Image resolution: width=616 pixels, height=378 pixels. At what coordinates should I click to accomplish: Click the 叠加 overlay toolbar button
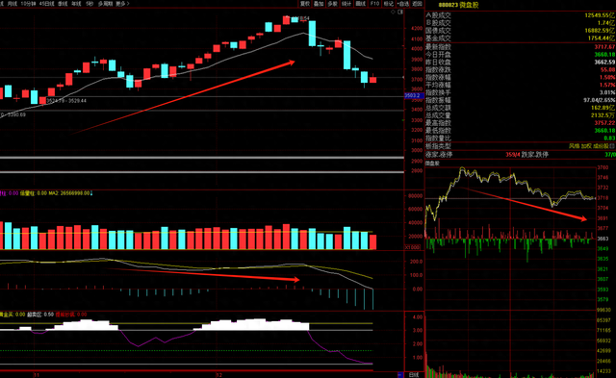pyautogui.click(x=319, y=4)
